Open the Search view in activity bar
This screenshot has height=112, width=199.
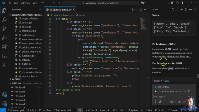pos(4,20)
